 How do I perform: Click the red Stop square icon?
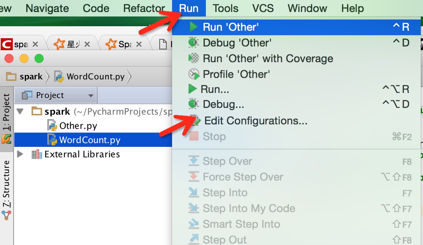coord(194,136)
